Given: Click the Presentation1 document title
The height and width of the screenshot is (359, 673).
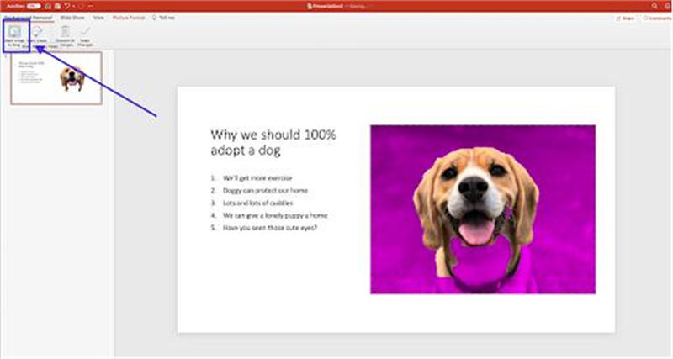Looking at the screenshot, I should point(327,6).
